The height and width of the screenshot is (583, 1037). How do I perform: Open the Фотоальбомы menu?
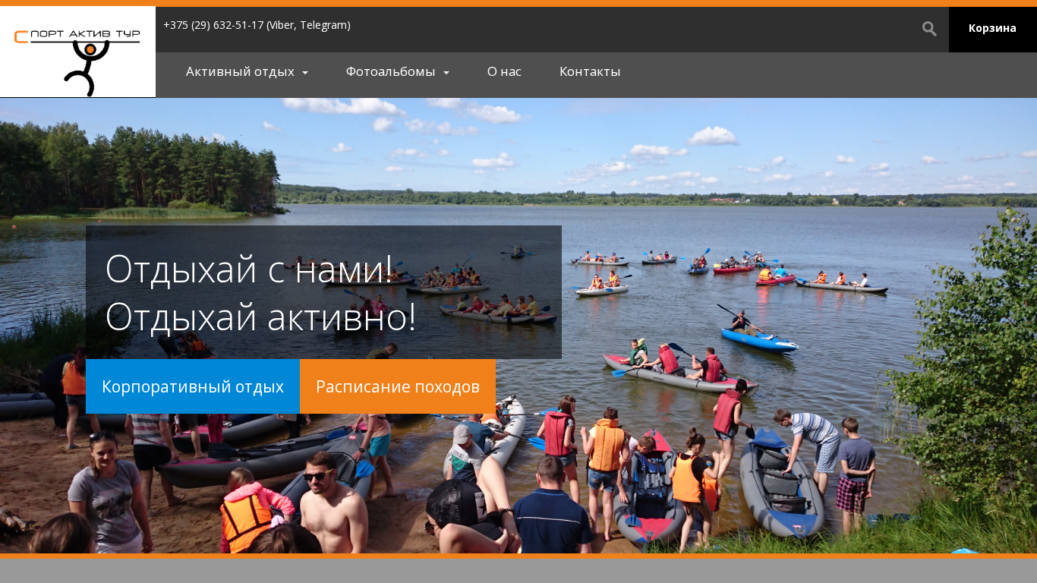pyautogui.click(x=390, y=71)
